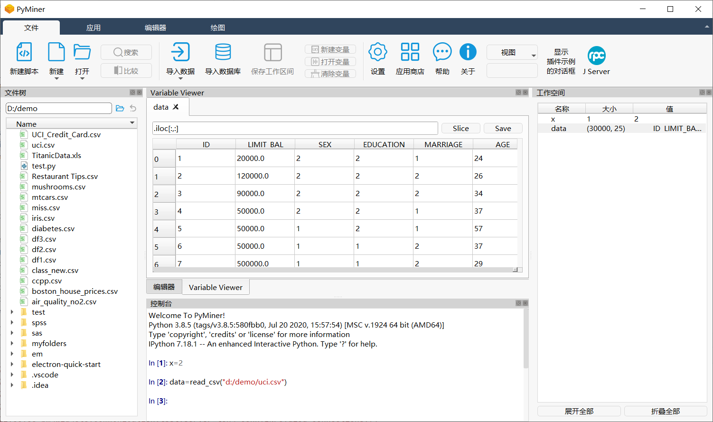
Task: Click the 保存工作区间 save workspace icon
Action: tap(272, 52)
